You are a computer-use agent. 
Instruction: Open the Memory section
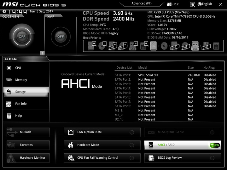(x=26, y=80)
